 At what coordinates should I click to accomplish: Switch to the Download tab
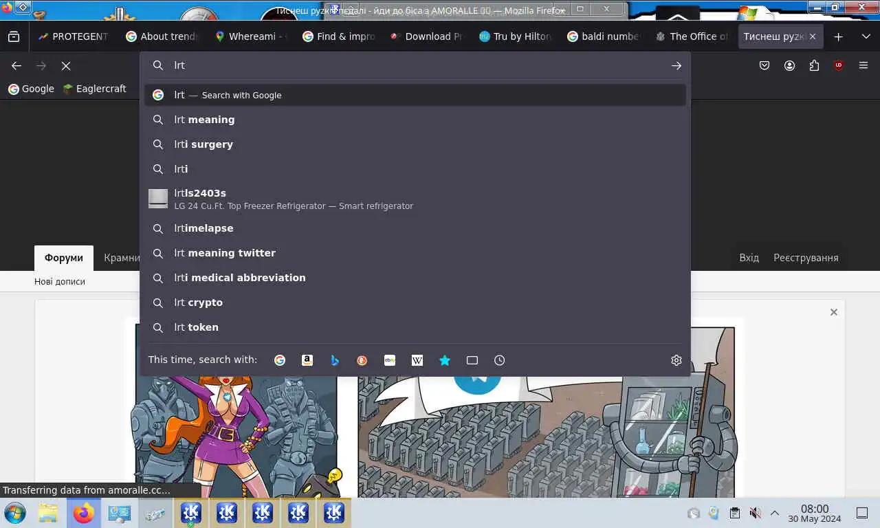[426, 36]
